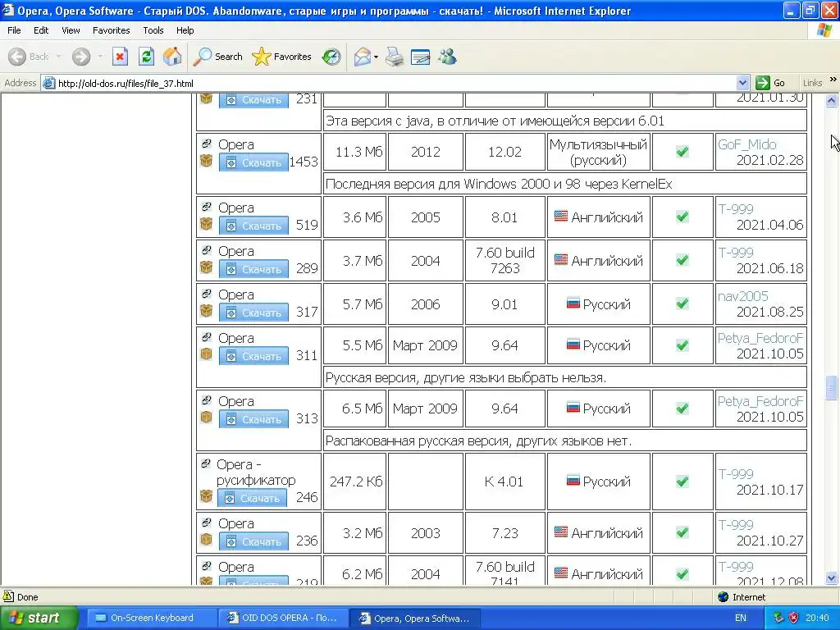Click the package box icon in Opera 7.23 row

coord(206,540)
